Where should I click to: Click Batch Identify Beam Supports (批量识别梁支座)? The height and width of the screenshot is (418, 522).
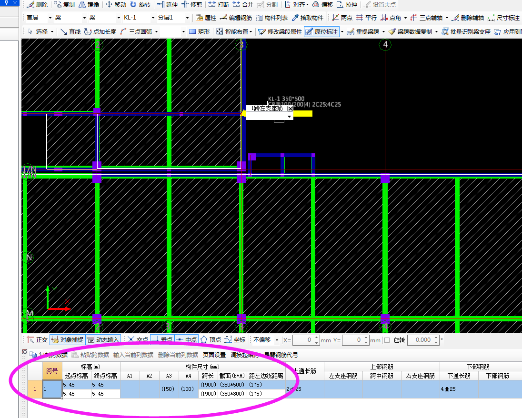[x=466, y=31]
